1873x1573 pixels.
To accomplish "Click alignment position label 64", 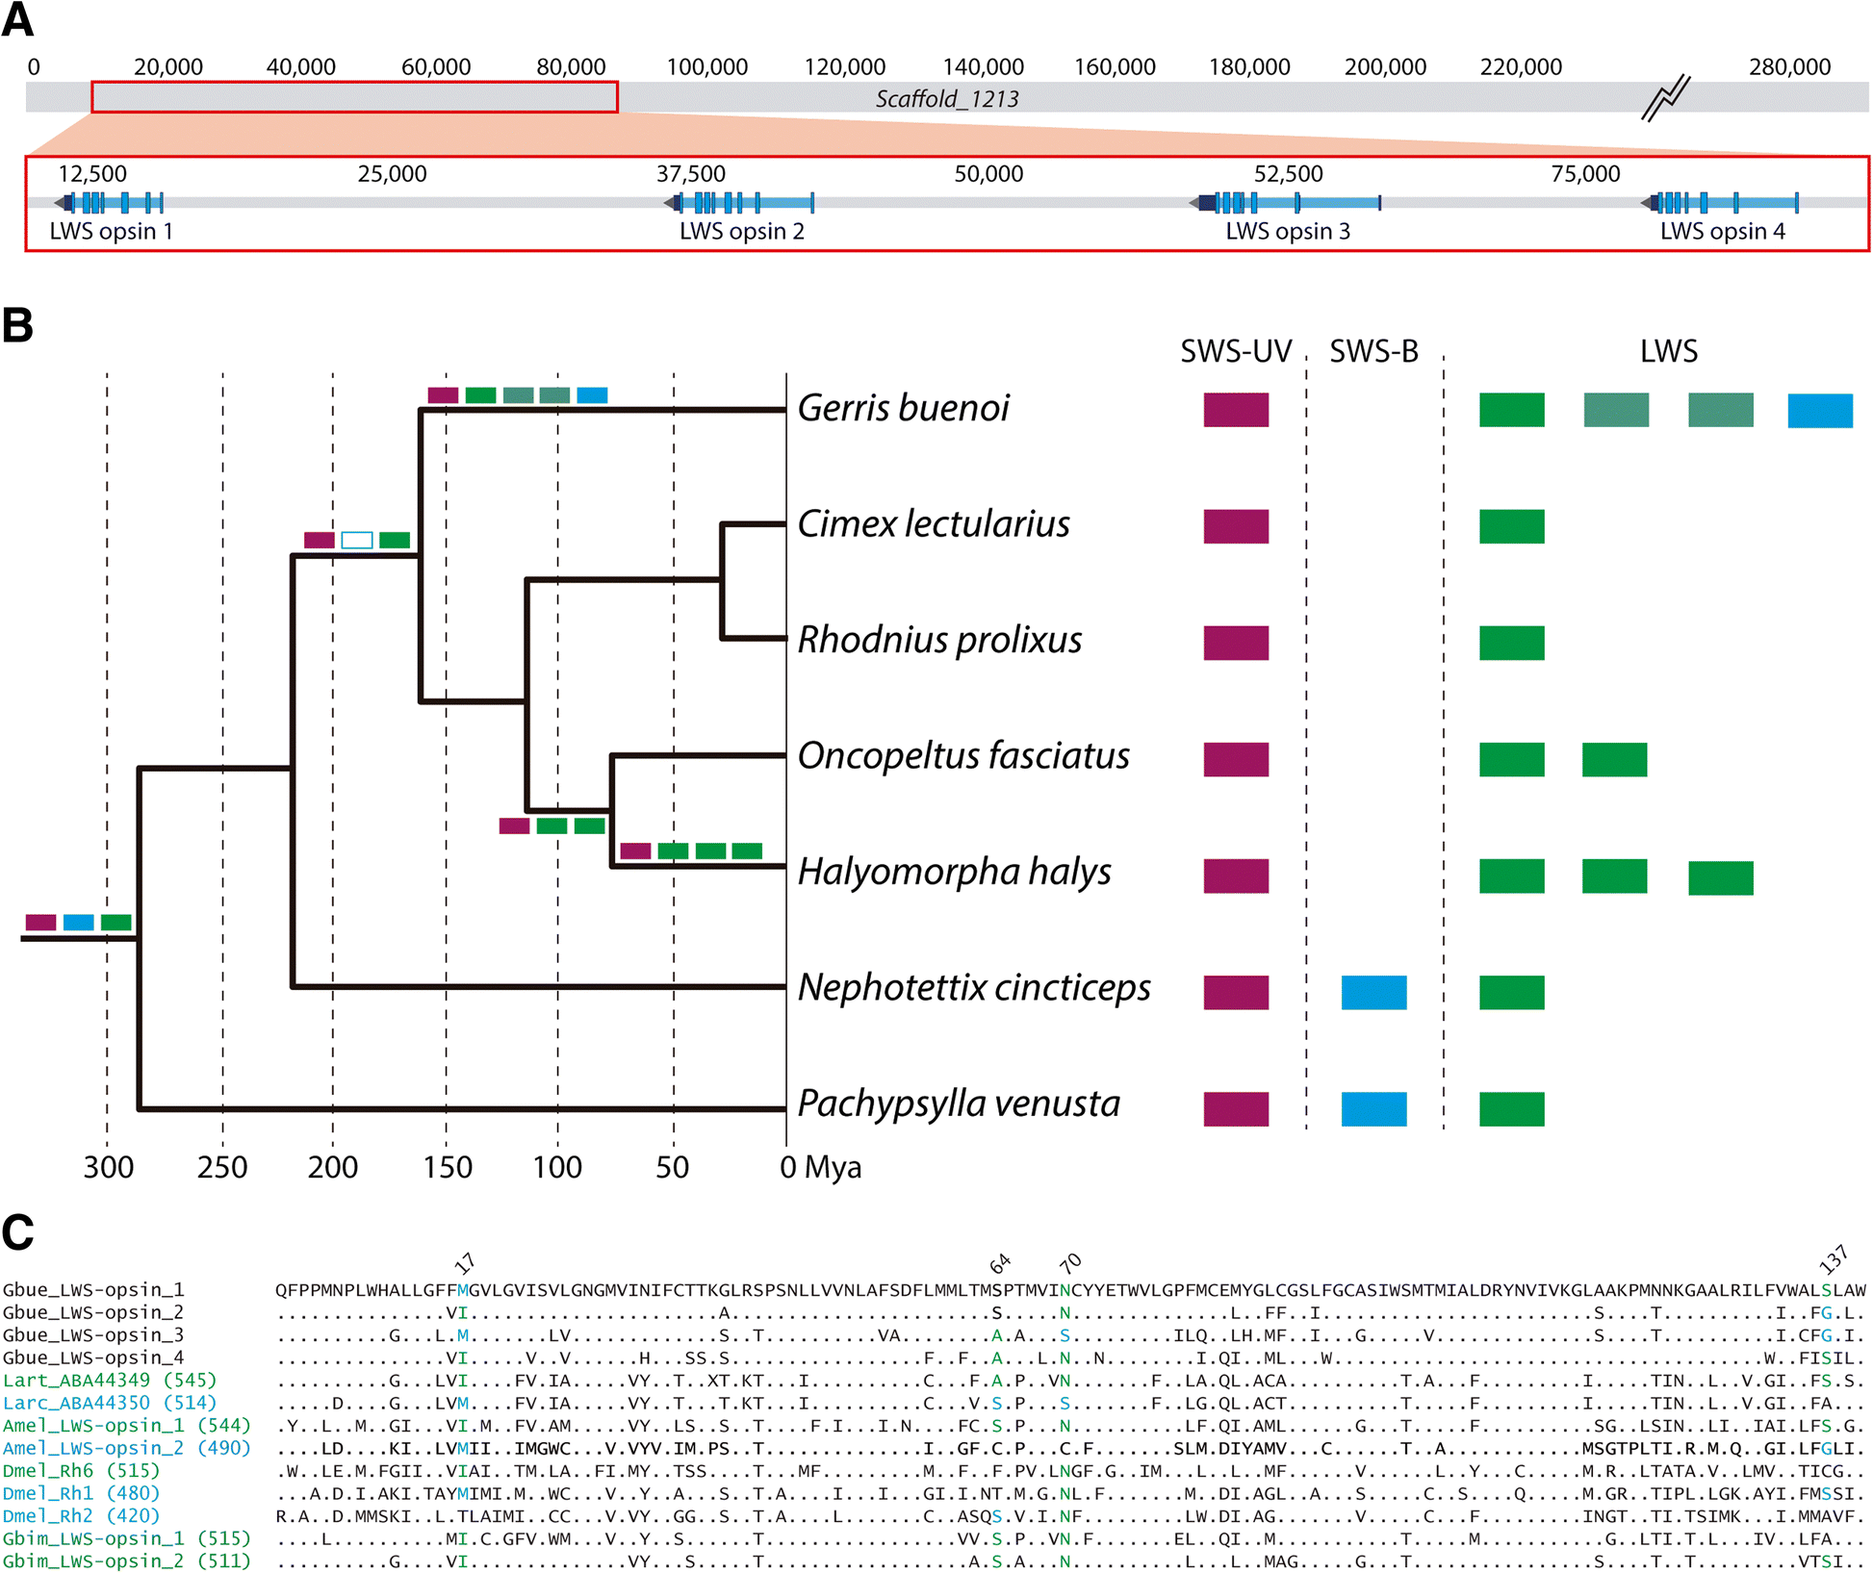I will (x=1000, y=1263).
